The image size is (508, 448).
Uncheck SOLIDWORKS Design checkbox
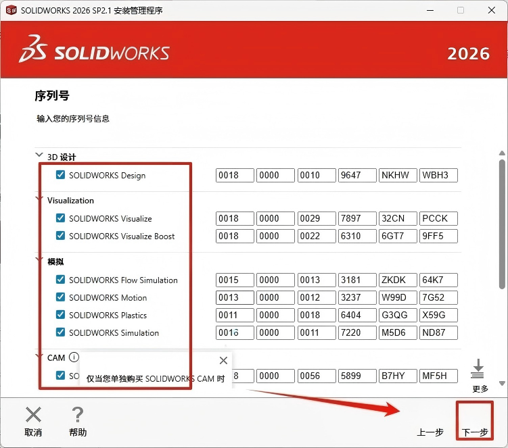[61, 175]
